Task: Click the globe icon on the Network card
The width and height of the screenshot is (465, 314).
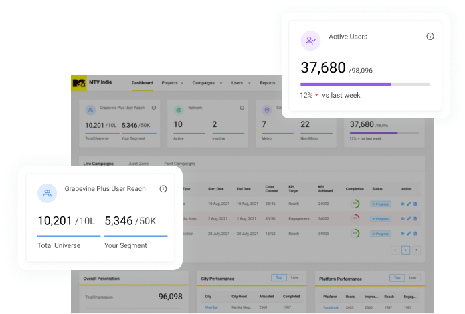Action: click(x=179, y=110)
